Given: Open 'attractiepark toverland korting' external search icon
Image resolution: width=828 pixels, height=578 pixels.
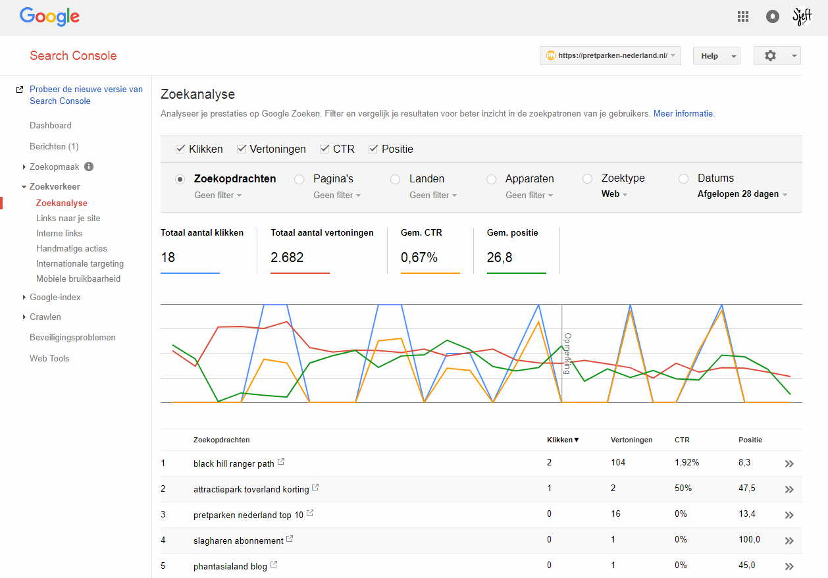Looking at the screenshot, I should (315, 488).
